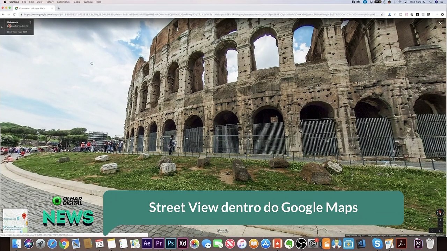The width and height of the screenshot is (447, 251).
Task: Go back in Chrome
Action: coord(3,14)
